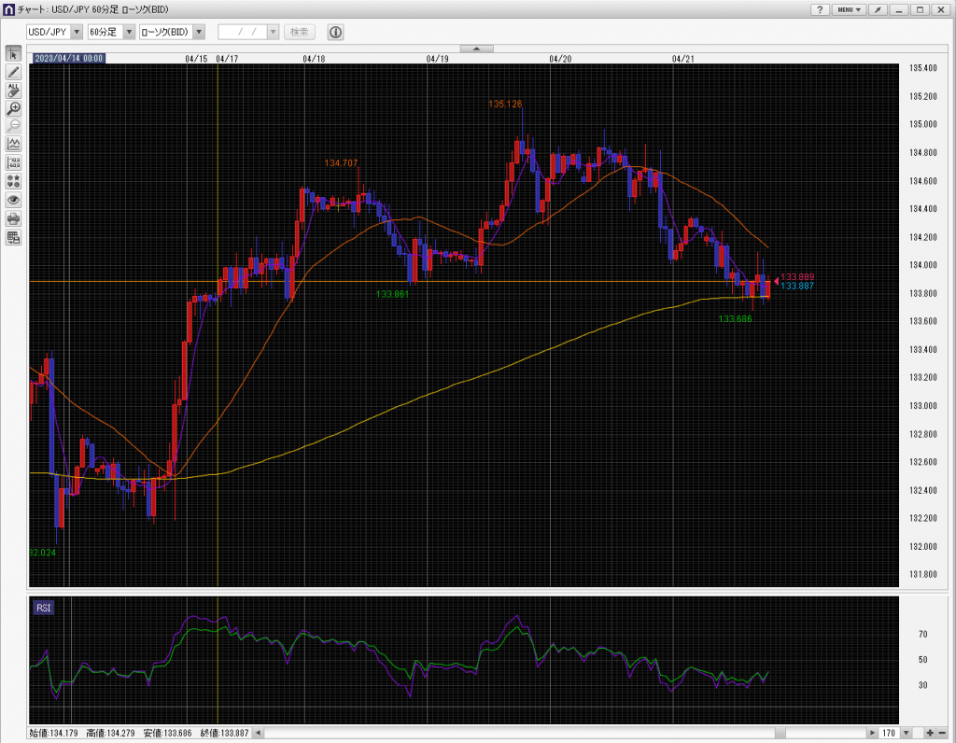956x743 pixels.
Task: Click the RSI 70 level label
Action: (923, 635)
